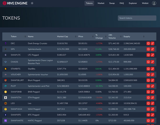
Task: Trade the LEO token
Action: (152, 103)
